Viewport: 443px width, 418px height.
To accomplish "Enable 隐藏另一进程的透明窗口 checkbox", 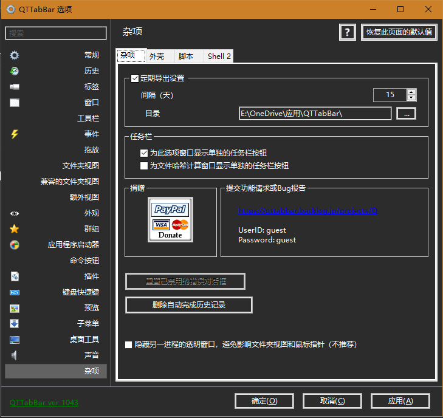I will (x=128, y=344).
